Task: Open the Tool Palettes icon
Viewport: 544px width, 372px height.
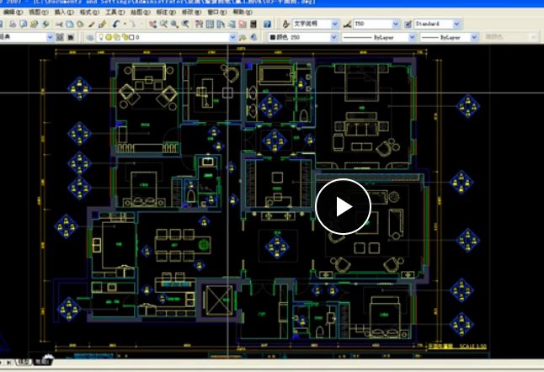Action: 221,24
